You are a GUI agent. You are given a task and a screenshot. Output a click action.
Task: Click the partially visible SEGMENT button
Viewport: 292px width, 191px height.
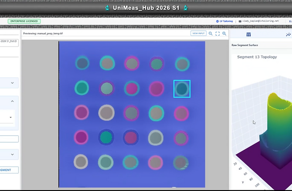tap(9, 170)
